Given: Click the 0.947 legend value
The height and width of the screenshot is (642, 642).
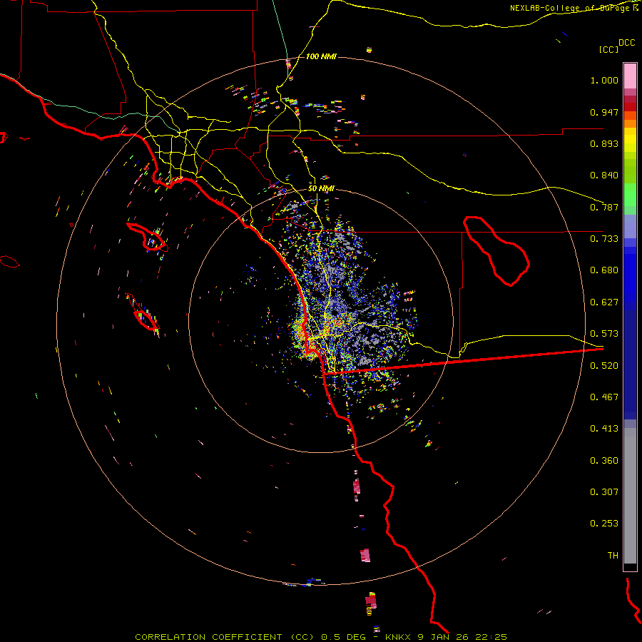Looking at the screenshot, I should tap(604, 112).
